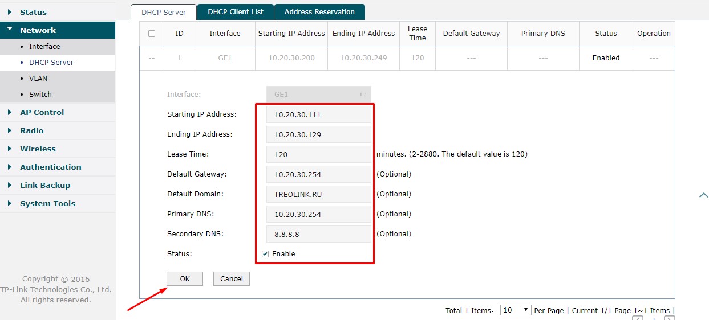
Task: Expand the Link Backup section
Action: coord(10,185)
